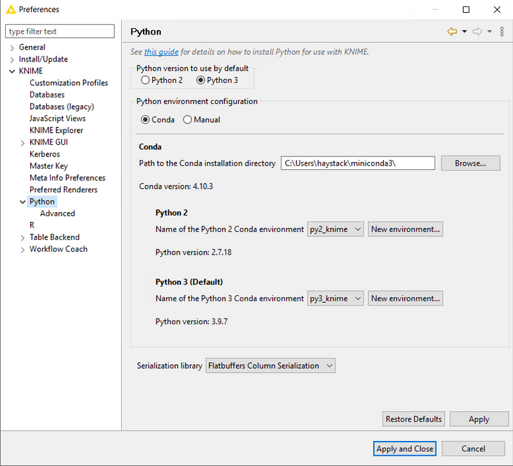Maximize the Preferences window
The image size is (513, 466).
click(466, 10)
